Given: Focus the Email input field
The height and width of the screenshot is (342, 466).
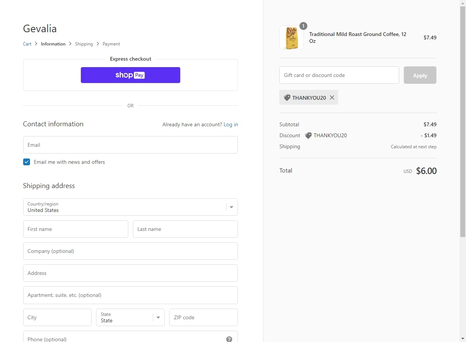Looking at the screenshot, I should point(131,145).
